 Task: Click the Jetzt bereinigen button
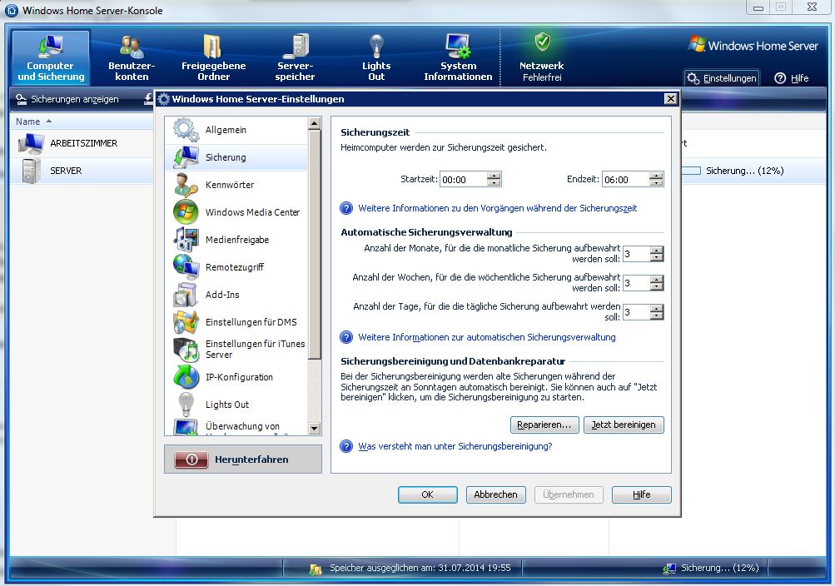pos(624,425)
